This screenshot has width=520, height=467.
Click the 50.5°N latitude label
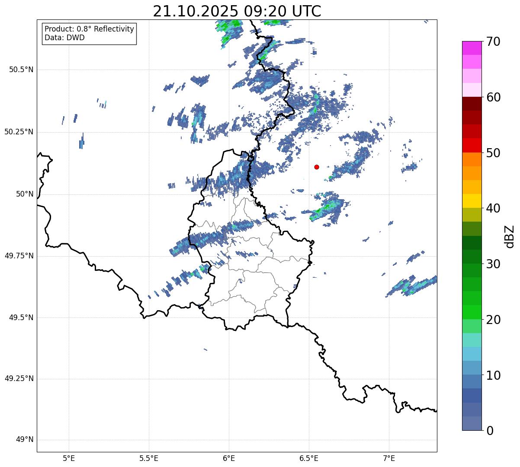coord(21,70)
